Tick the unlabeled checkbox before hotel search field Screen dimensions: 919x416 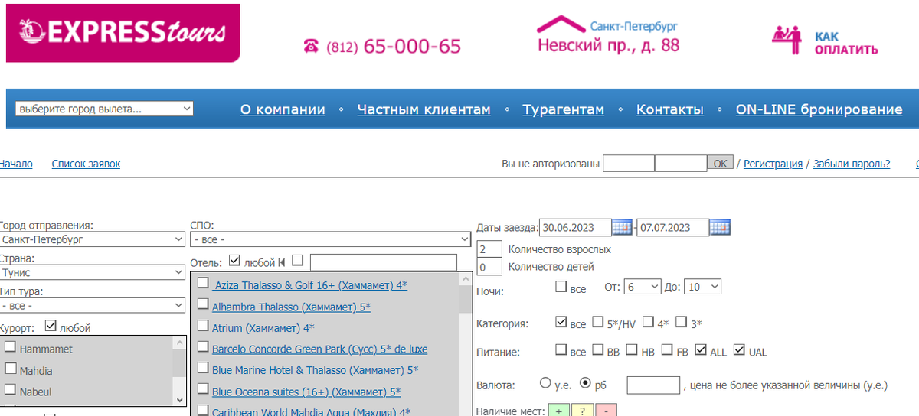[298, 261]
